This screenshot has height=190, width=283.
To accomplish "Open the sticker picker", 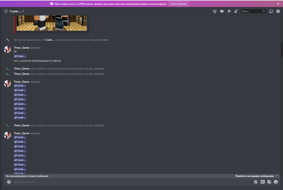I will [x=269, y=182].
